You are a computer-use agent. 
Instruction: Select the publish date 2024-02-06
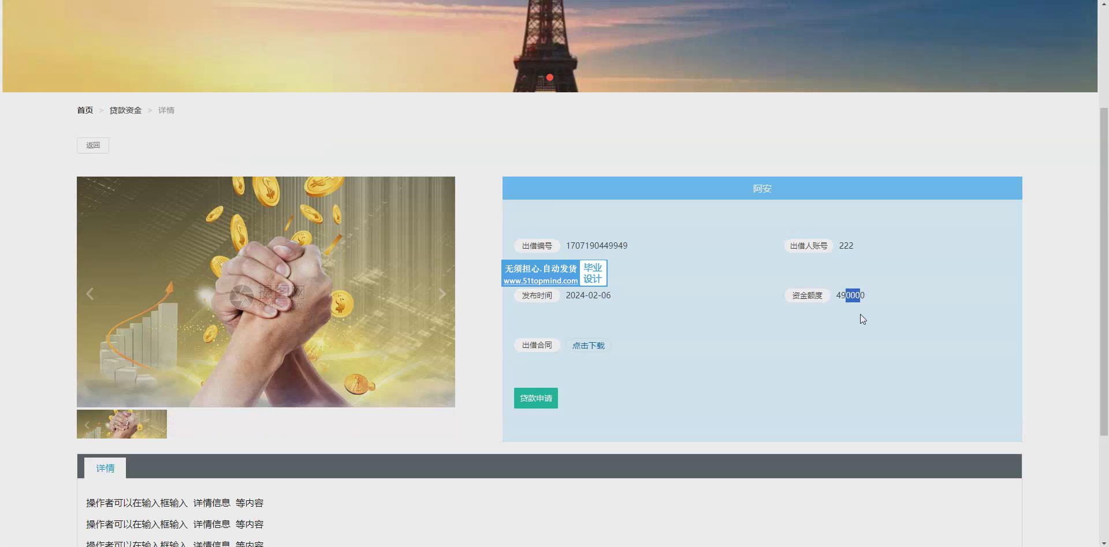tap(588, 295)
